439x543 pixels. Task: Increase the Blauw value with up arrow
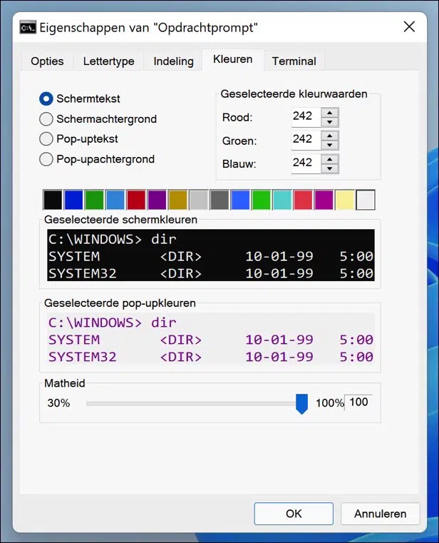(330, 159)
